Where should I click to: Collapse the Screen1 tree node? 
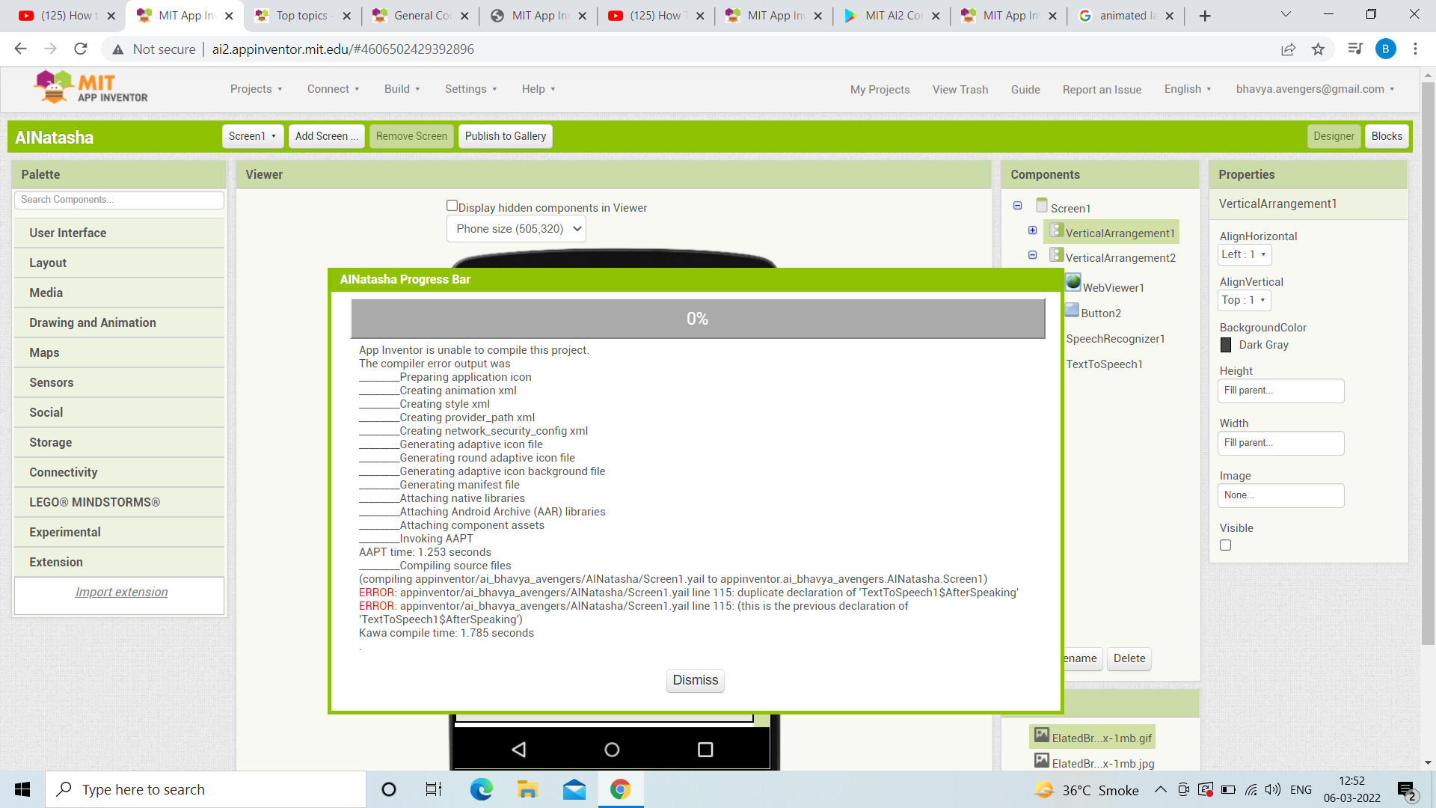(1017, 206)
